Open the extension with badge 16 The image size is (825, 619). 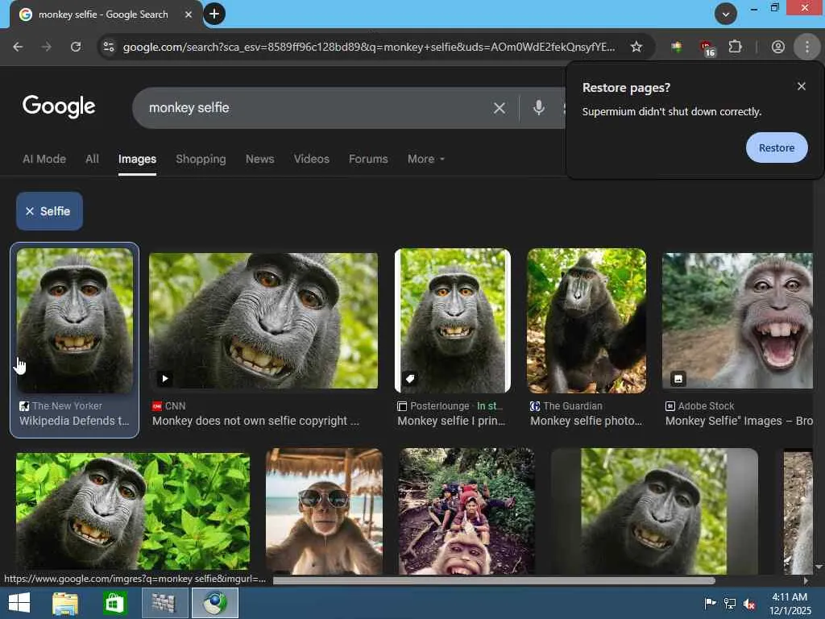click(707, 48)
